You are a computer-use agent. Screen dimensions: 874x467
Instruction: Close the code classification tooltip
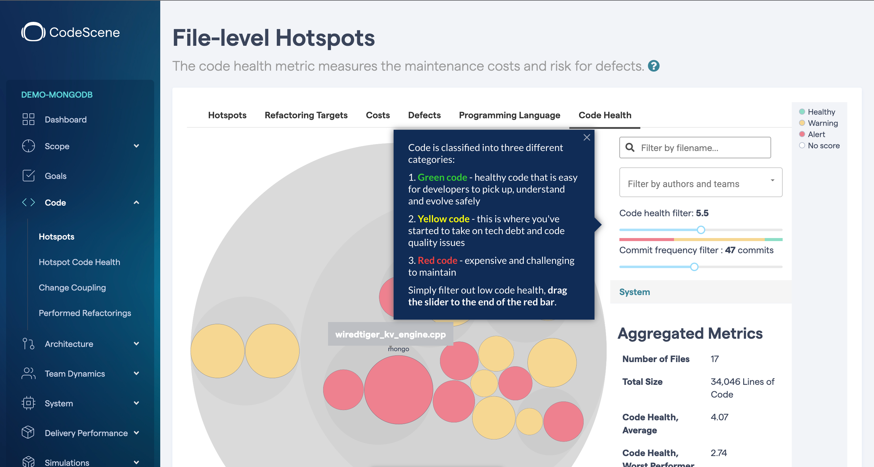click(x=587, y=138)
